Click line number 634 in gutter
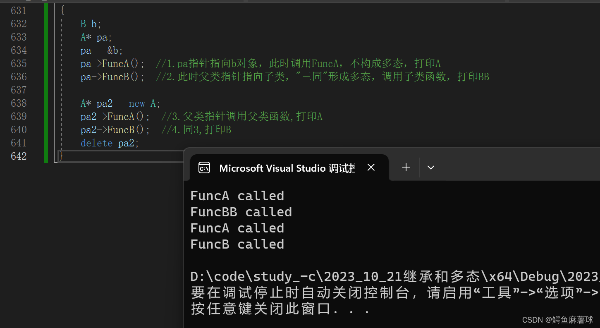Viewport: 600px width, 328px height. click(19, 50)
